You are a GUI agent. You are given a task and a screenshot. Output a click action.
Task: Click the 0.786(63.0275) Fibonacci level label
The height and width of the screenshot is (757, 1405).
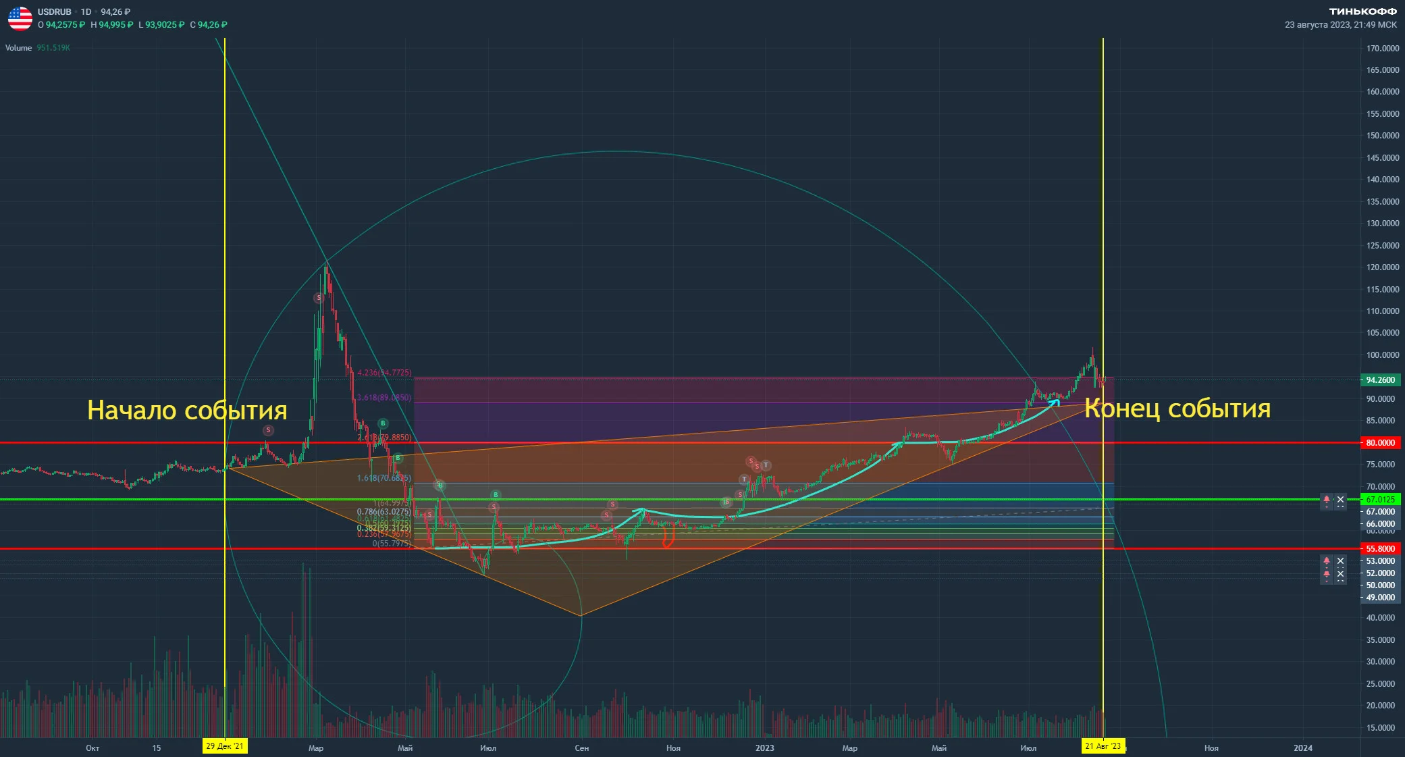pyautogui.click(x=384, y=512)
